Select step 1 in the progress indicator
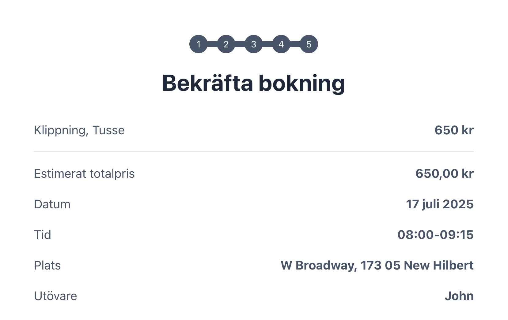Image resolution: width=508 pixels, height=320 pixels. [199, 44]
